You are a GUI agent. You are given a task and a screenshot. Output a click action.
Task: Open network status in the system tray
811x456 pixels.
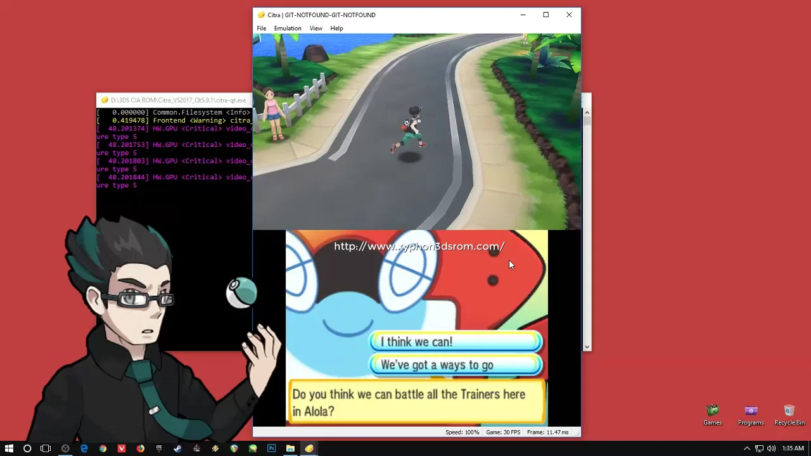759,448
